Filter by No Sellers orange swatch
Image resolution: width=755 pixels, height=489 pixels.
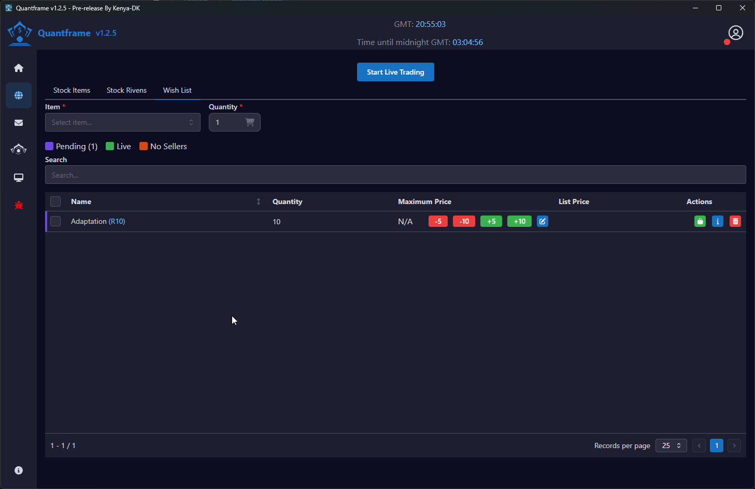[144, 146]
